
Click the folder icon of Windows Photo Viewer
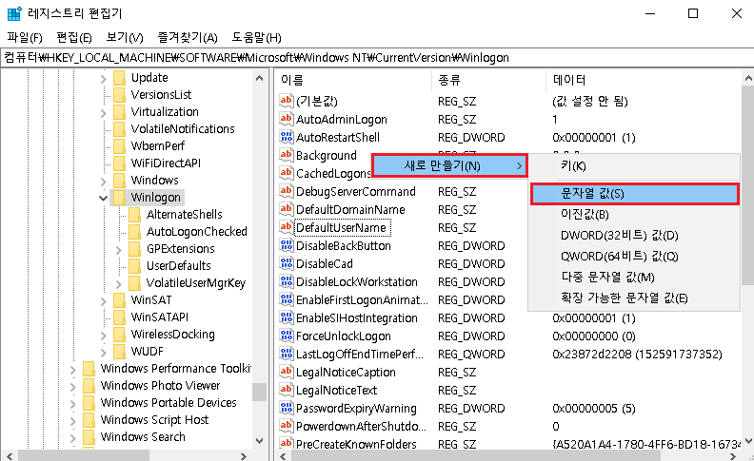[89, 386]
